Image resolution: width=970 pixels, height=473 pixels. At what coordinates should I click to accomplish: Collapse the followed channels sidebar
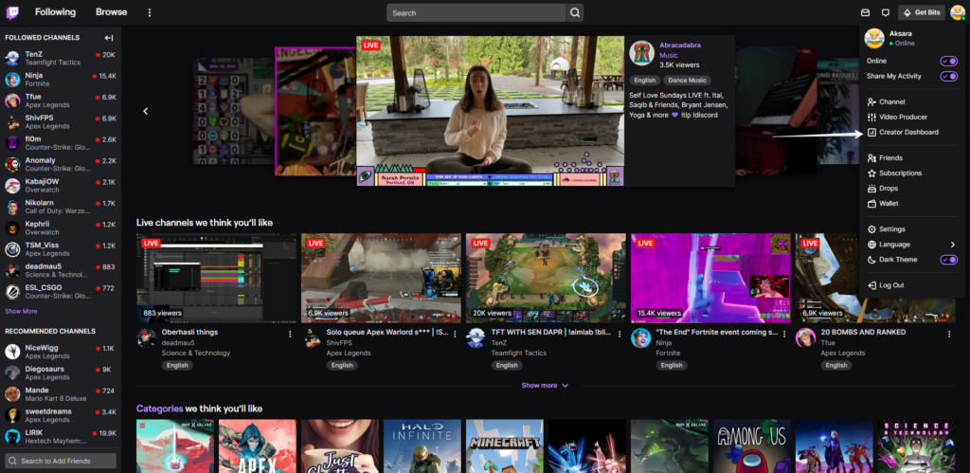(x=109, y=38)
